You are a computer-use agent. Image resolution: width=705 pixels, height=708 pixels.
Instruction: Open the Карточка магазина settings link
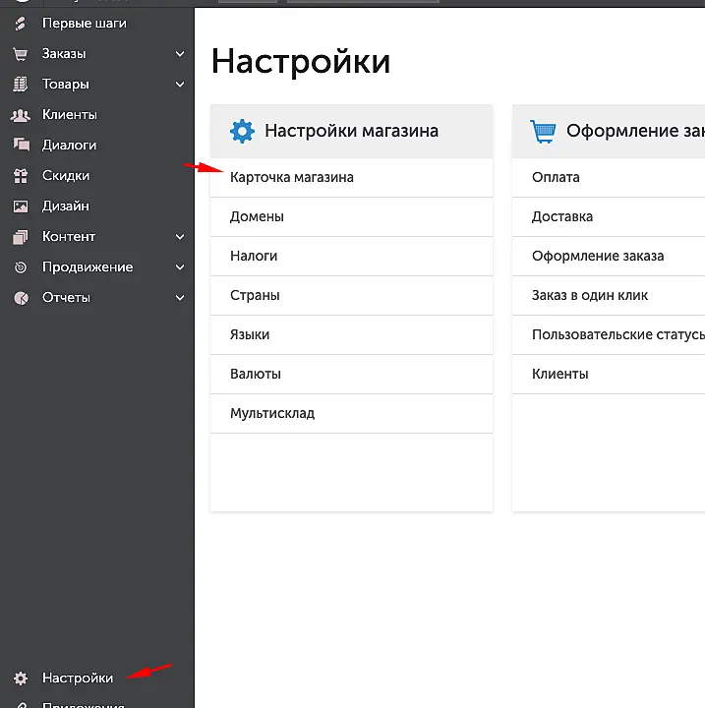(x=291, y=178)
